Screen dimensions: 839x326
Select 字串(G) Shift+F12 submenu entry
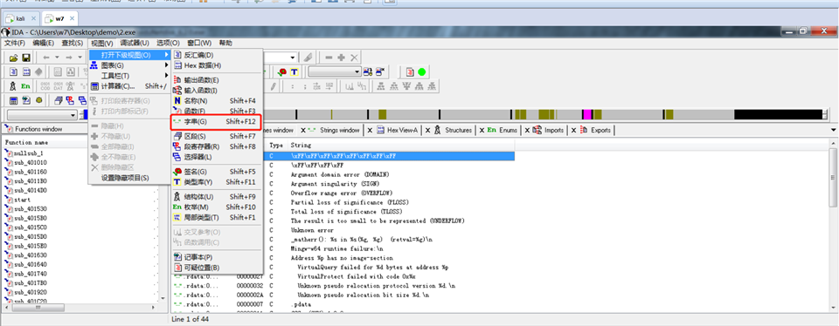(216, 122)
